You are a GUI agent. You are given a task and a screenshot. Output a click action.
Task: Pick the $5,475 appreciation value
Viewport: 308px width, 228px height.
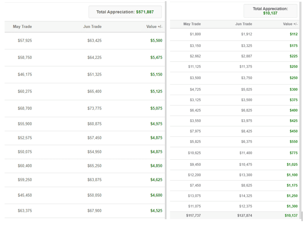156,57
